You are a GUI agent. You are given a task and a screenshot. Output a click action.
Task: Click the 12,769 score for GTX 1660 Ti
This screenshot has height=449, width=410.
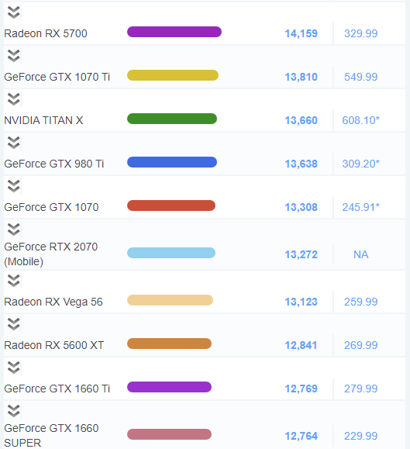click(301, 389)
